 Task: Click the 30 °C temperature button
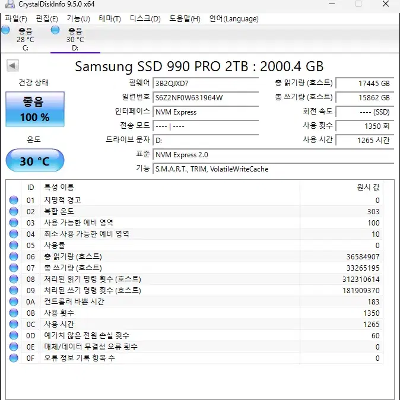35,160
